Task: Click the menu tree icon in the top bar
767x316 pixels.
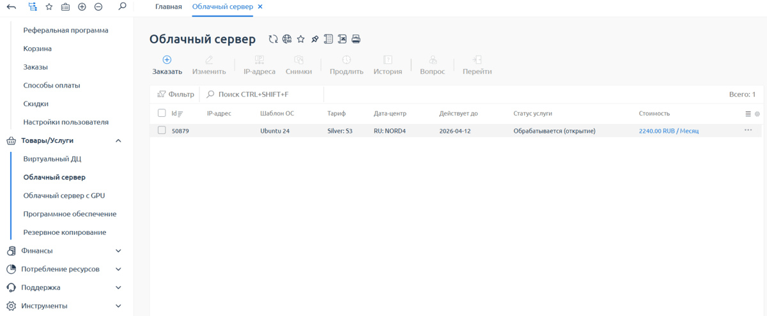Action: 33,6
